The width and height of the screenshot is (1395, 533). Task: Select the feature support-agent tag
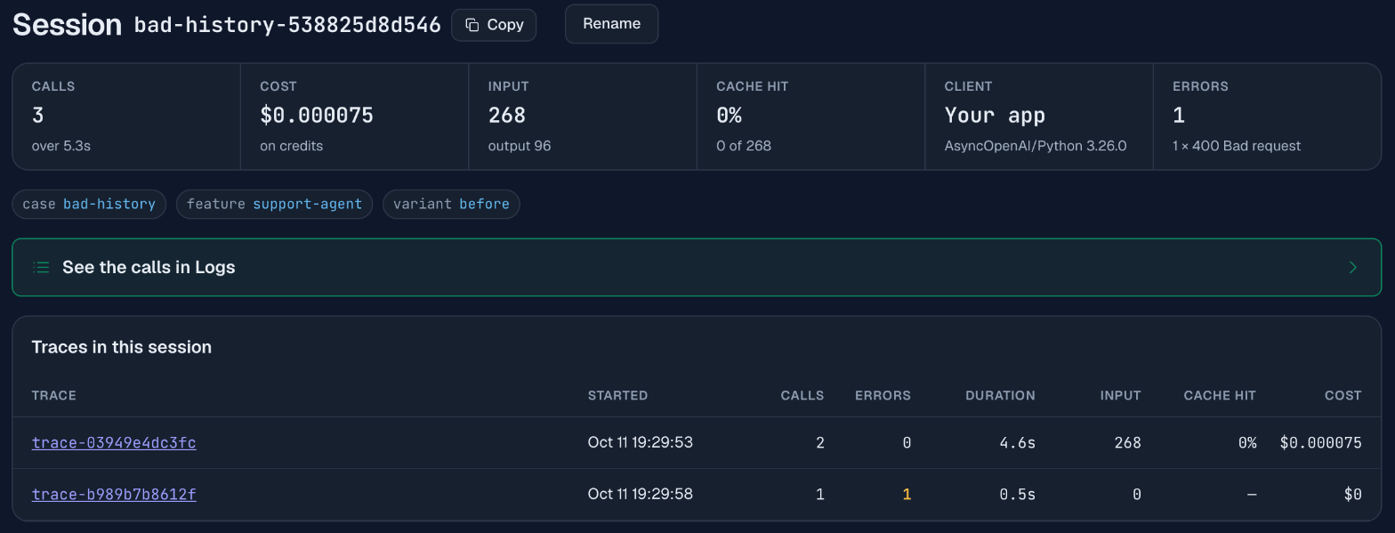pos(274,204)
